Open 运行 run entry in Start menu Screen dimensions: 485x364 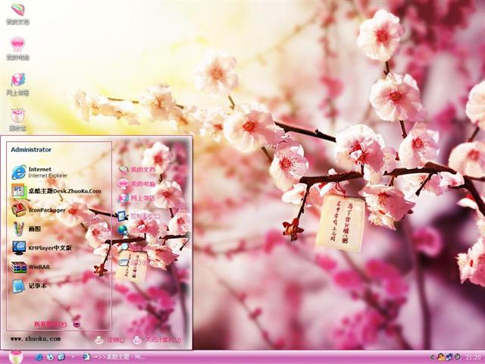pos(133,263)
